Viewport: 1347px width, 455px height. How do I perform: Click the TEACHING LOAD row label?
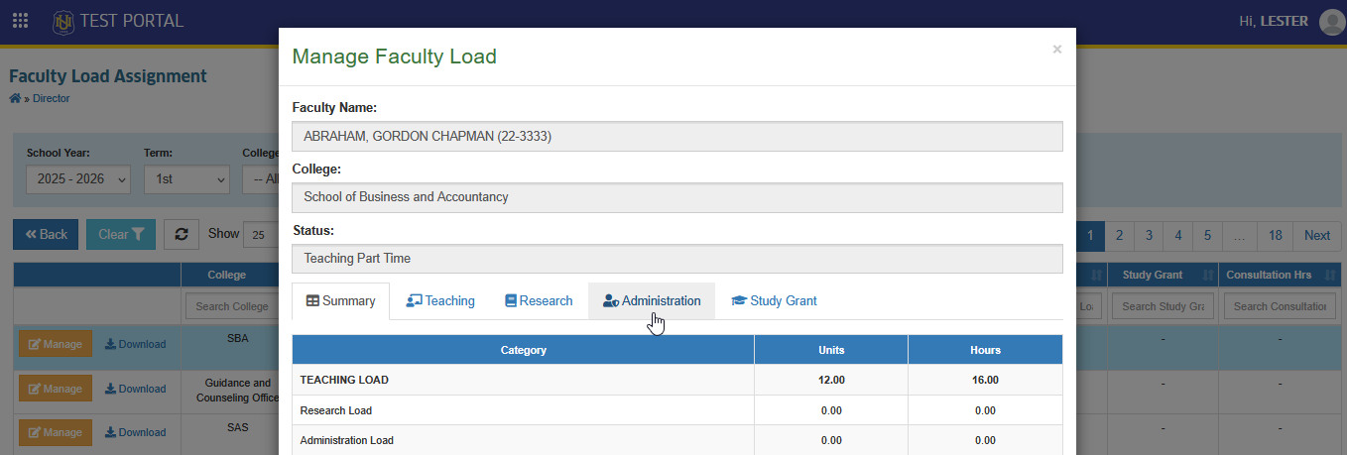coord(344,380)
